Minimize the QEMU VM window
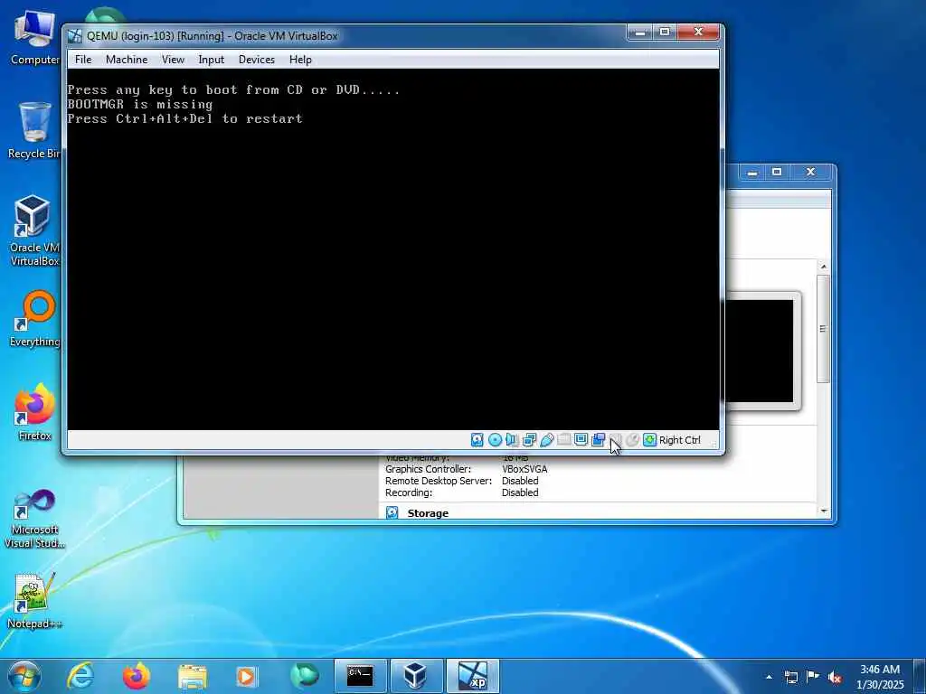 coord(639,33)
